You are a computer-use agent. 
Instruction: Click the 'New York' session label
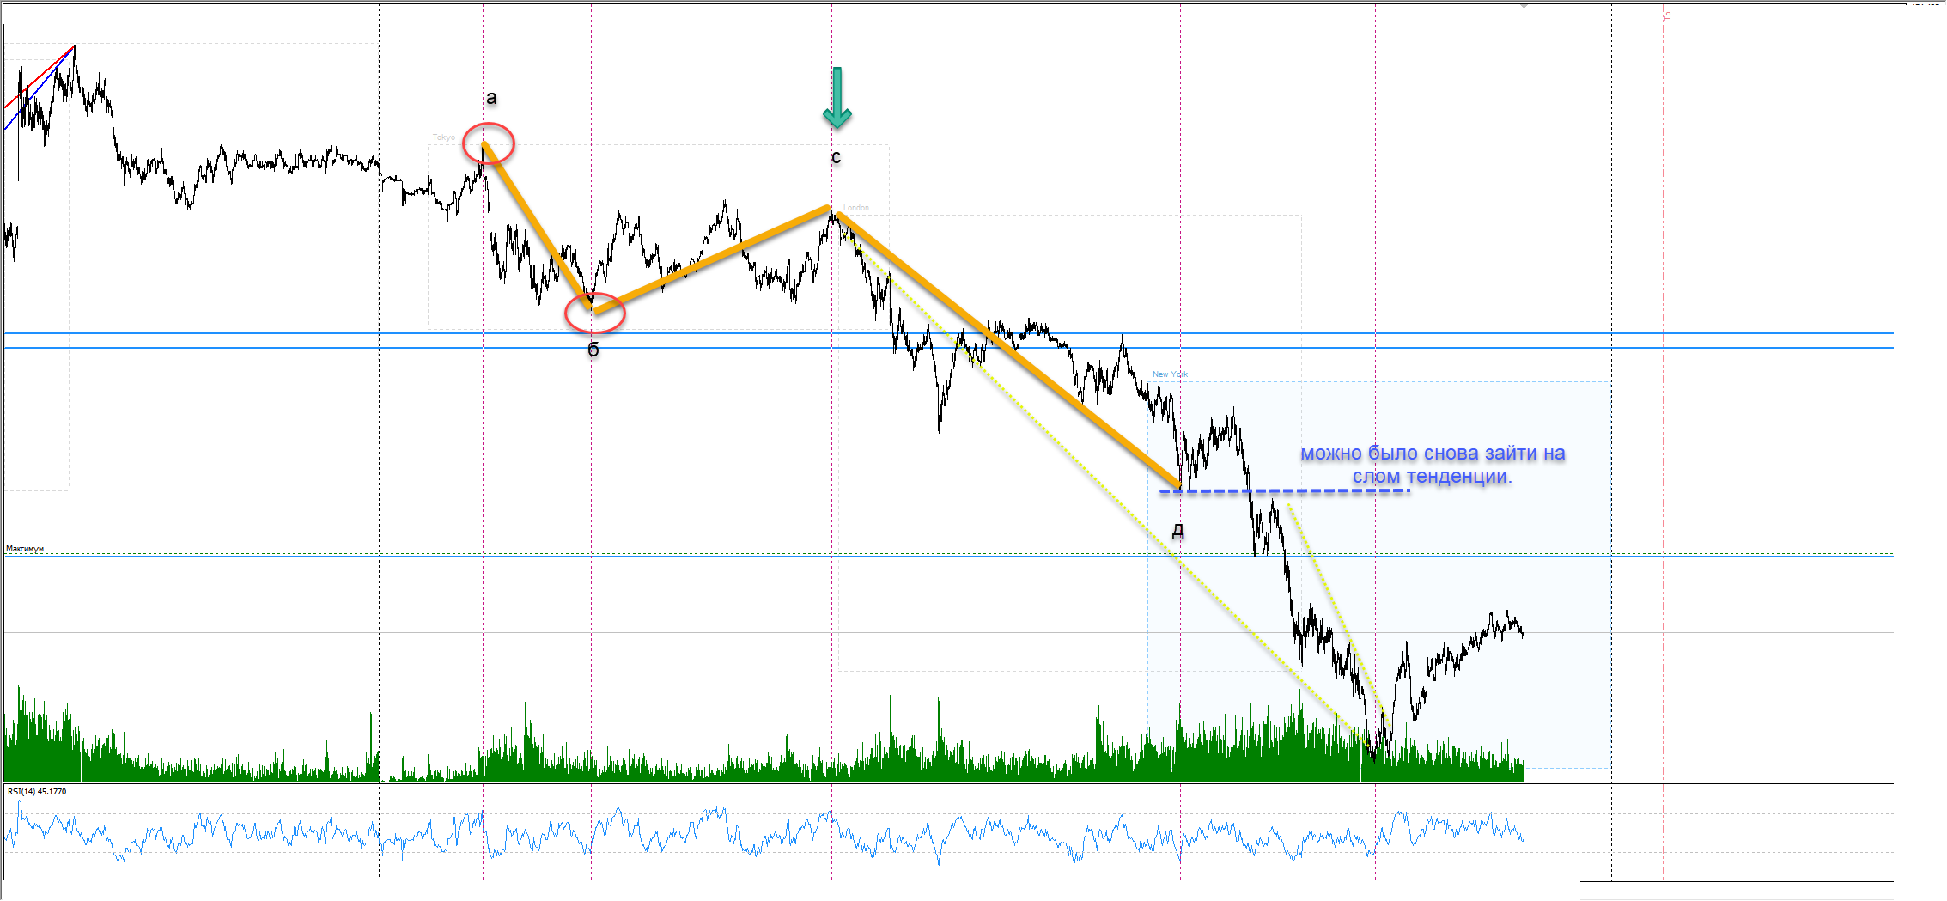click(x=1170, y=374)
